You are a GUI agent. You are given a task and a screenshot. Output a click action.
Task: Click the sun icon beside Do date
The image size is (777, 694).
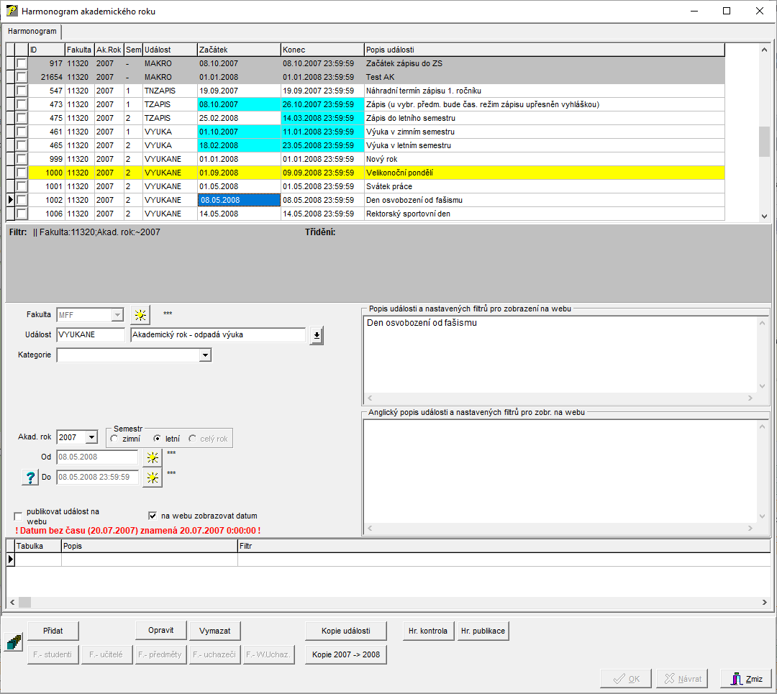coord(153,478)
